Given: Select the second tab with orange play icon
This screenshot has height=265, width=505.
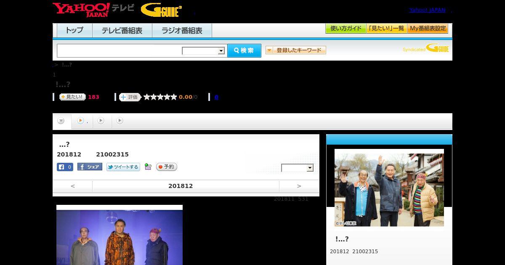Looking at the screenshot, I should 82,121.
